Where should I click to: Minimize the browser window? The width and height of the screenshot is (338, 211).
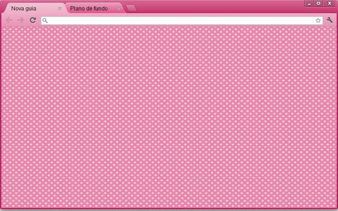click(309, 4)
